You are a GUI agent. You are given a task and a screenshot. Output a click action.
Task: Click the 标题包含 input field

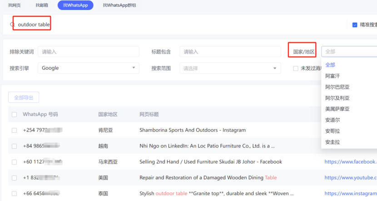click(x=230, y=52)
